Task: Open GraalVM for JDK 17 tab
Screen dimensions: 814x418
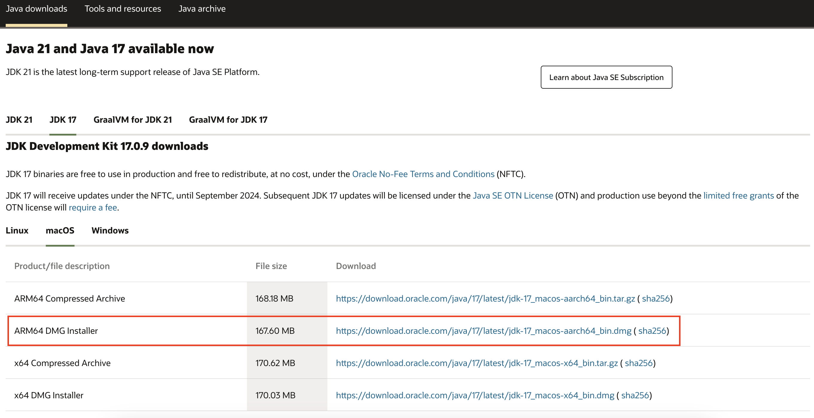Action: (228, 120)
